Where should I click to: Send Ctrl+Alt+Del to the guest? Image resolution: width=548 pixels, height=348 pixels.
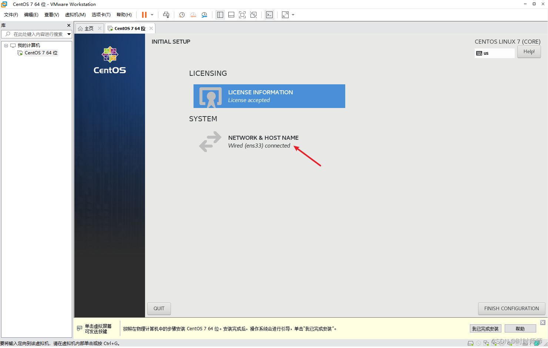166,15
